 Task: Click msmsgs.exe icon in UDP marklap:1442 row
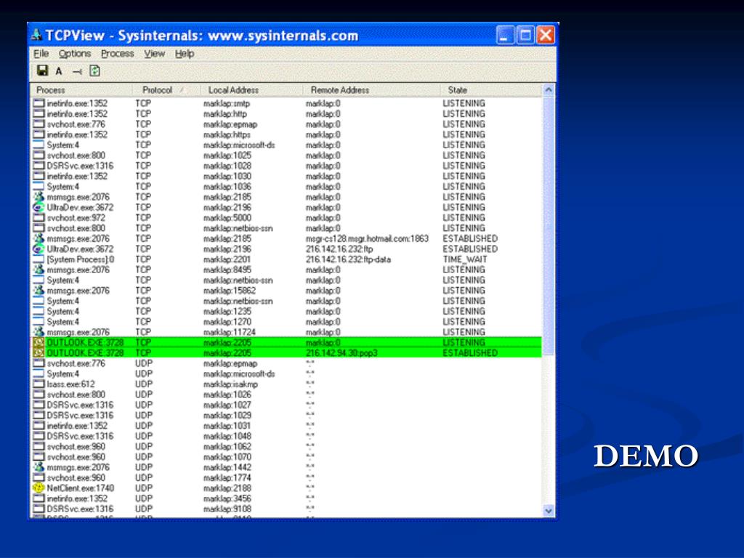(39, 467)
